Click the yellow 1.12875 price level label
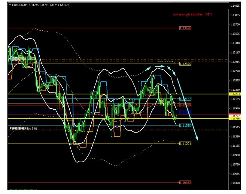The image size is (246, 194). click(185, 64)
